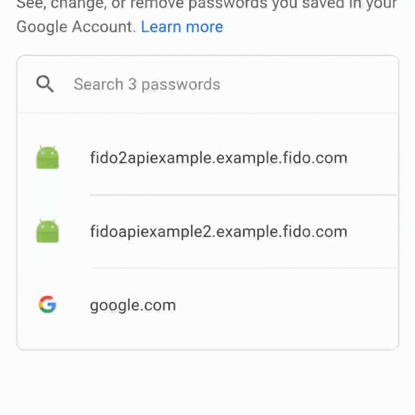Click the Android icon beside fidoapiexample2.example.fido.com

coord(47,231)
